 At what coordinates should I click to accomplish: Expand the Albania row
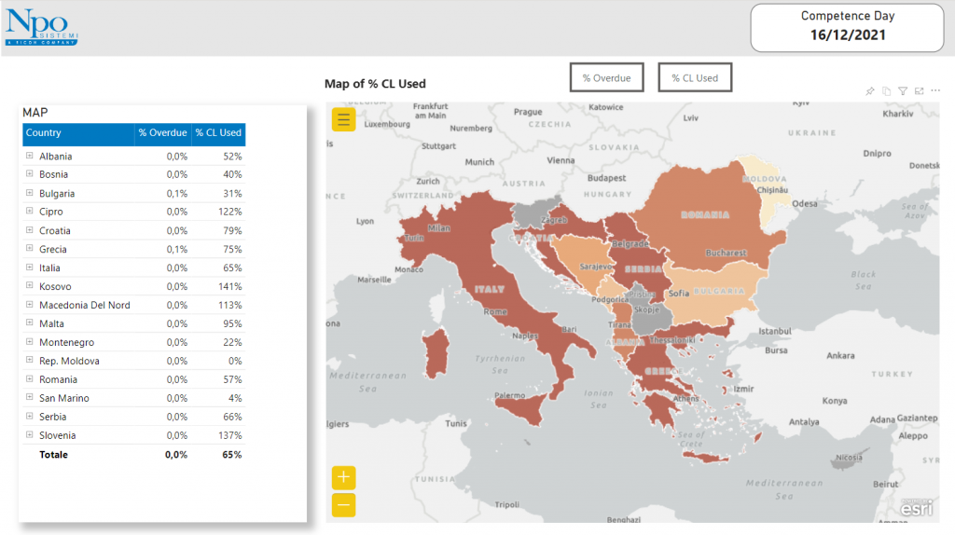click(x=30, y=157)
